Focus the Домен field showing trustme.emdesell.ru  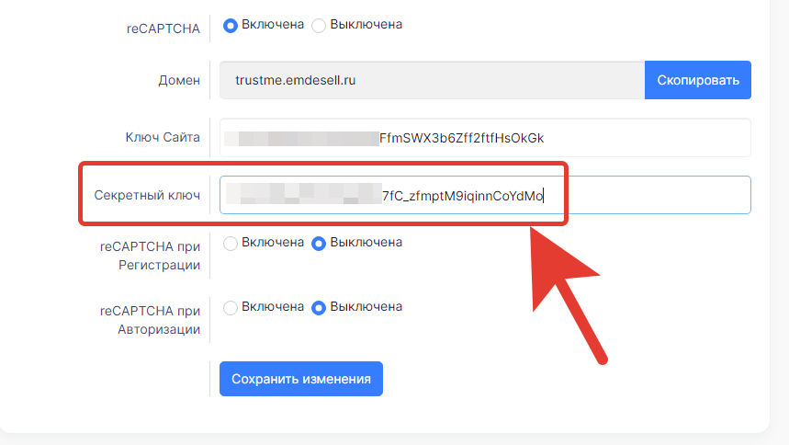point(433,80)
